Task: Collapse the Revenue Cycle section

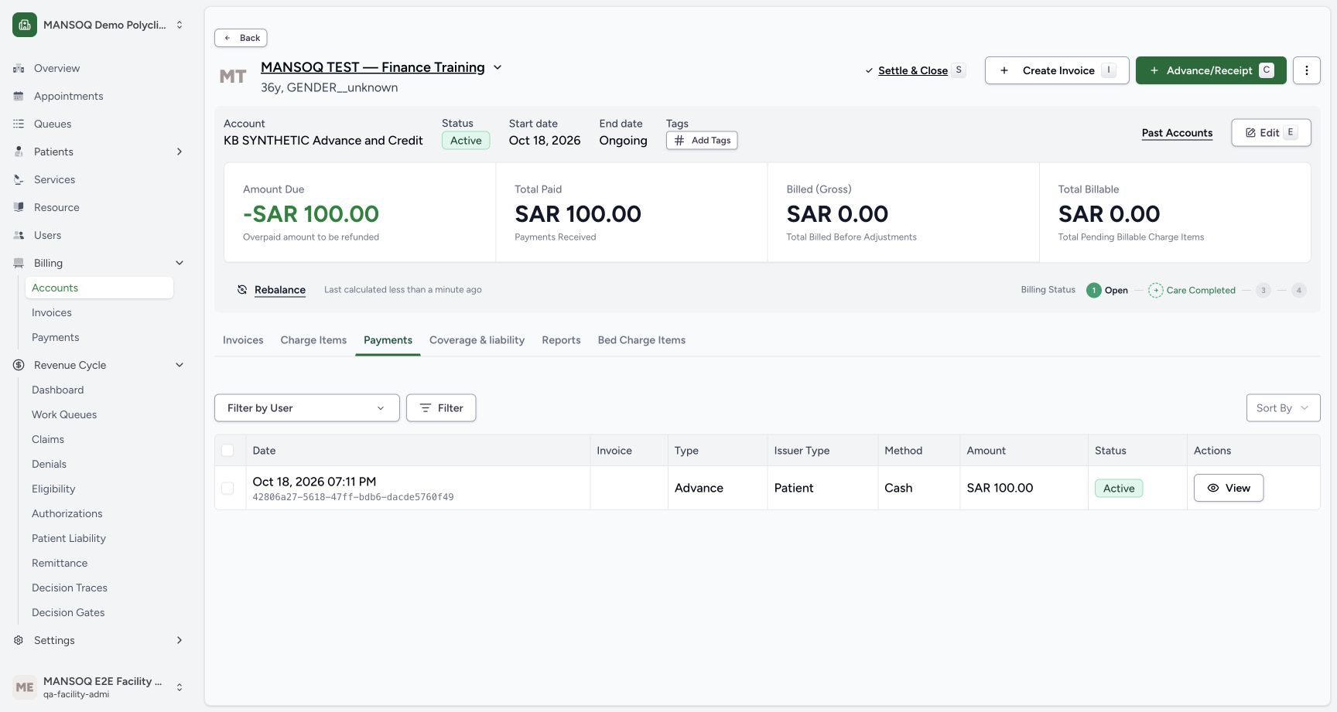Action: (x=180, y=365)
